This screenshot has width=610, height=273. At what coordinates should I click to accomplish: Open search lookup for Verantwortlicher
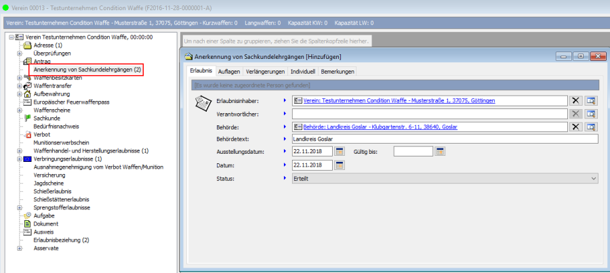[x=592, y=113]
